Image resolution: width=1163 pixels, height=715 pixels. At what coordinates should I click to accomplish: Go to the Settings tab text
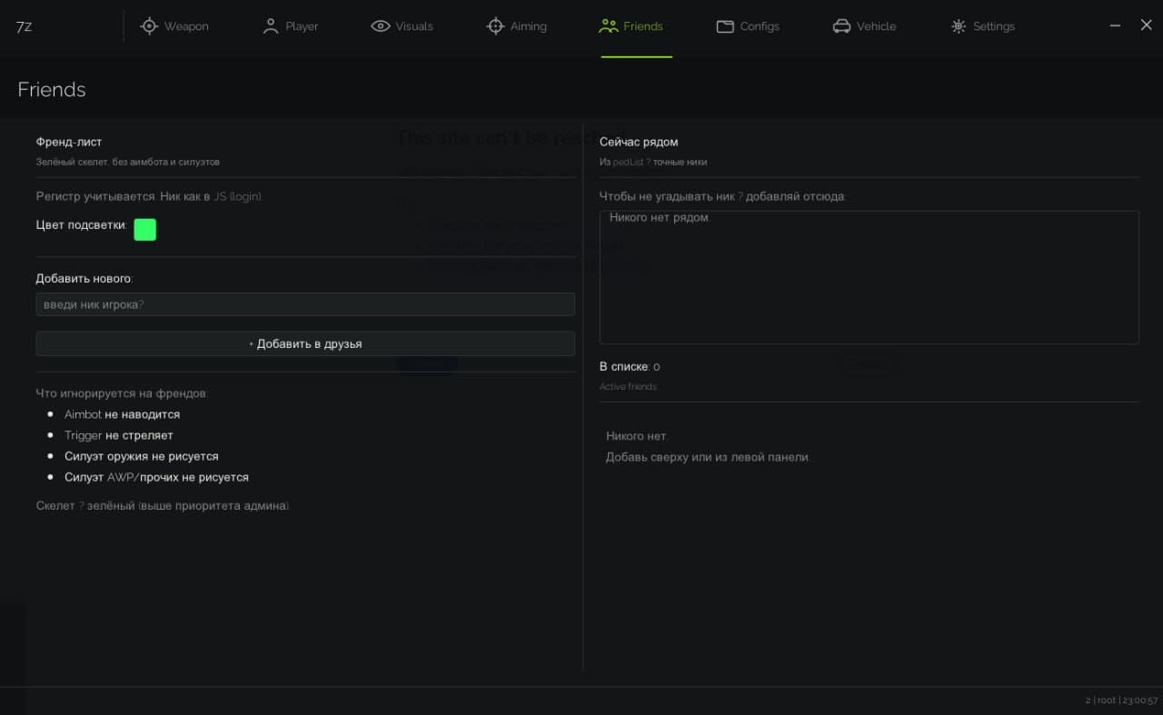(994, 26)
